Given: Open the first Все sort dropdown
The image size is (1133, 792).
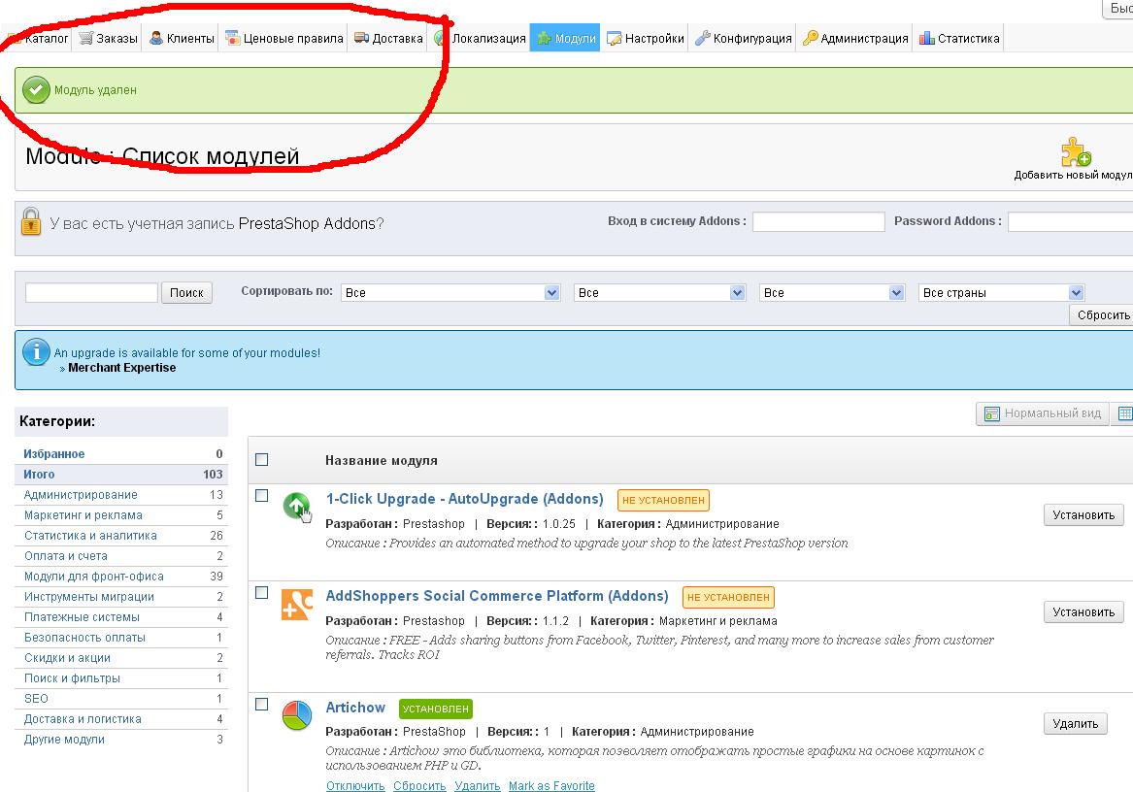Looking at the screenshot, I should click(x=450, y=293).
